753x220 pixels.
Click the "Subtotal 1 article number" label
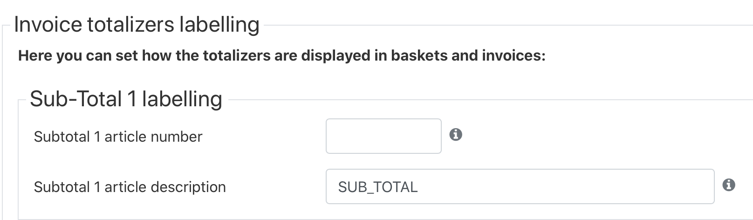point(118,137)
